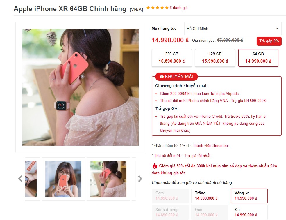Select the 128 GB storage option
Image resolution: width=286 pixels, height=220 pixels.
tap(215, 58)
